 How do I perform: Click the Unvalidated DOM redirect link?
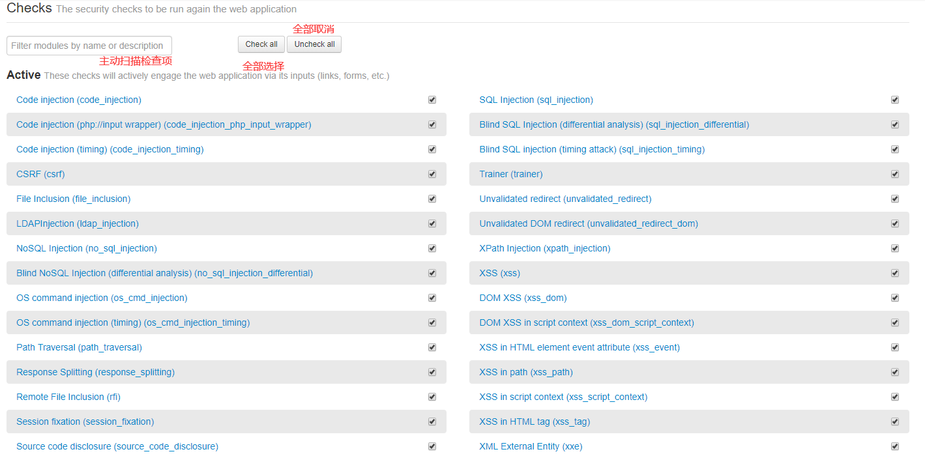point(588,223)
